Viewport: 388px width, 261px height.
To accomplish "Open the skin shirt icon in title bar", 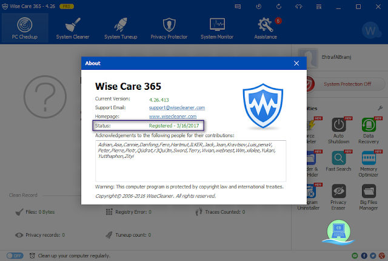I will 299,7.
